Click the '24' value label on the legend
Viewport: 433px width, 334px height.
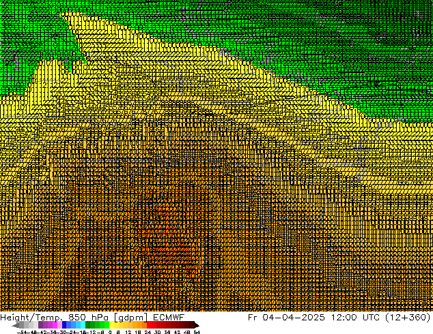(148, 333)
